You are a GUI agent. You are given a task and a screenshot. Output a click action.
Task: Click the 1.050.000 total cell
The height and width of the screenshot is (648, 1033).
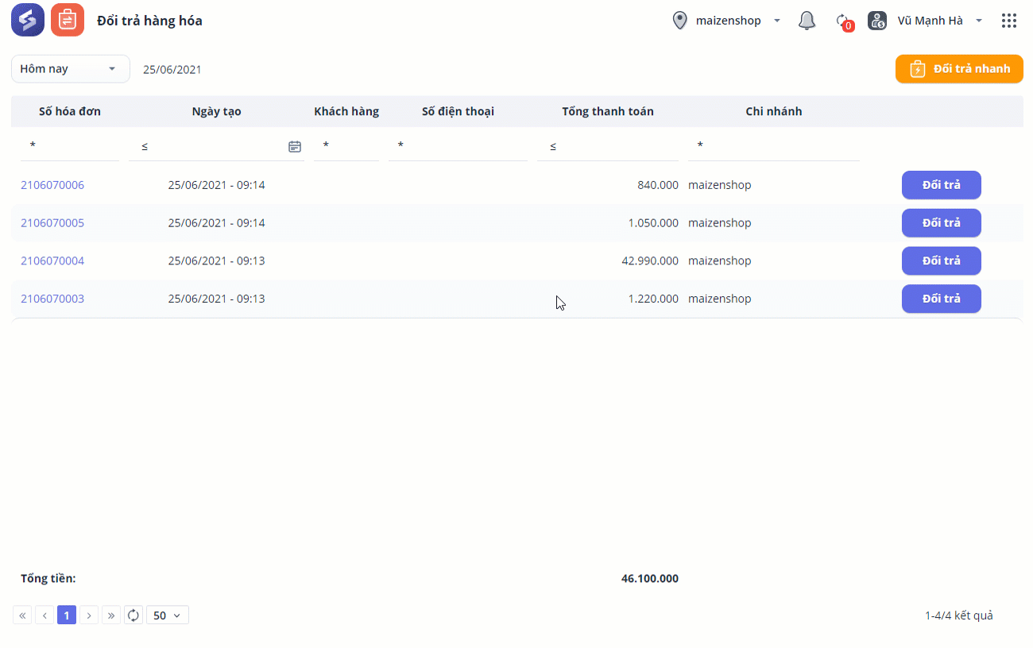(653, 223)
